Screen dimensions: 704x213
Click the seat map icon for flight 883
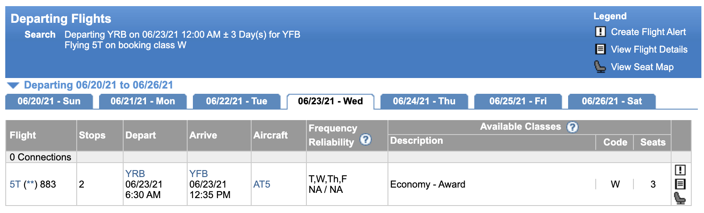click(x=680, y=198)
